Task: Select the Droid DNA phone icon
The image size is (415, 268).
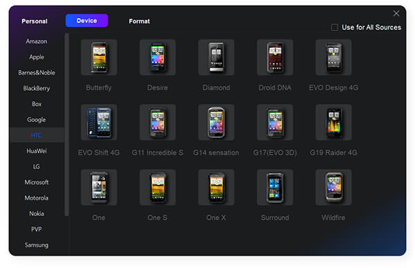Action: click(x=275, y=57)
